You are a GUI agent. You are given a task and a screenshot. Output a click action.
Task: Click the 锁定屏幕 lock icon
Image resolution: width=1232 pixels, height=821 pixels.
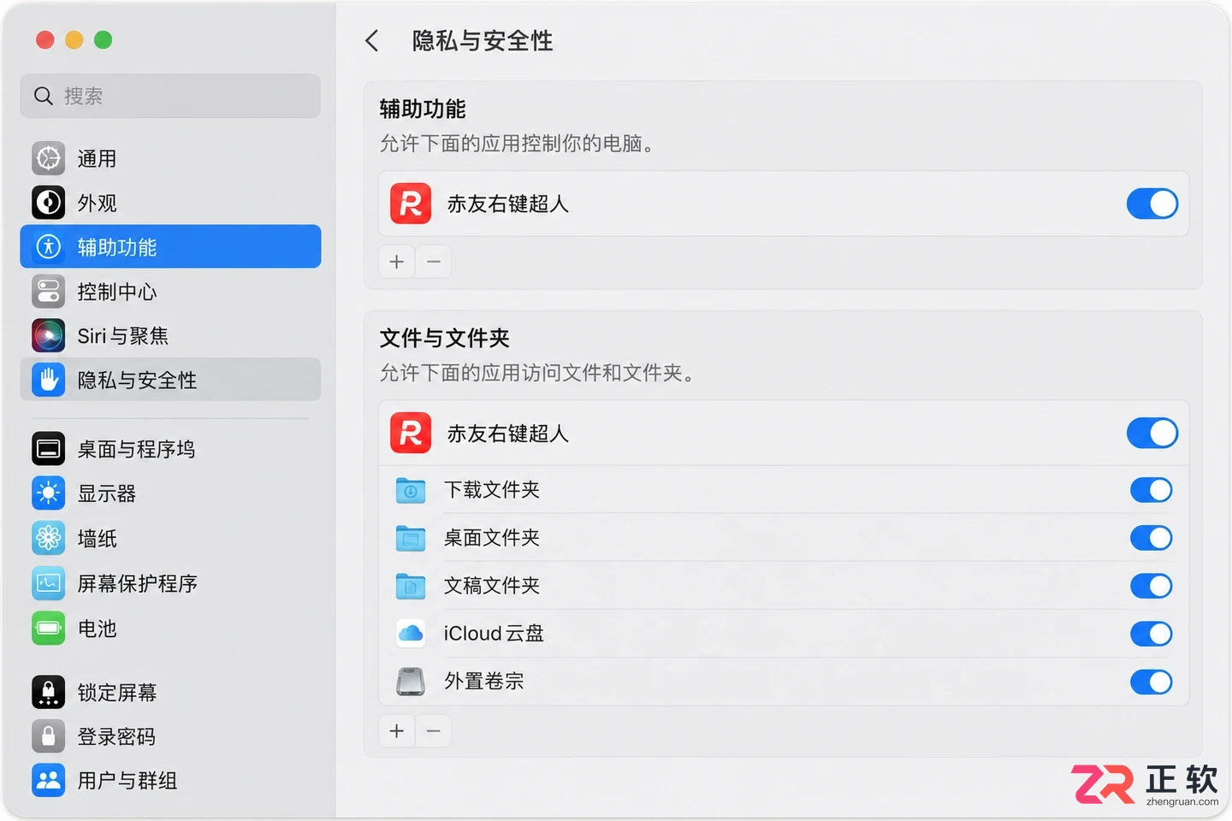(x=49, y=692)
